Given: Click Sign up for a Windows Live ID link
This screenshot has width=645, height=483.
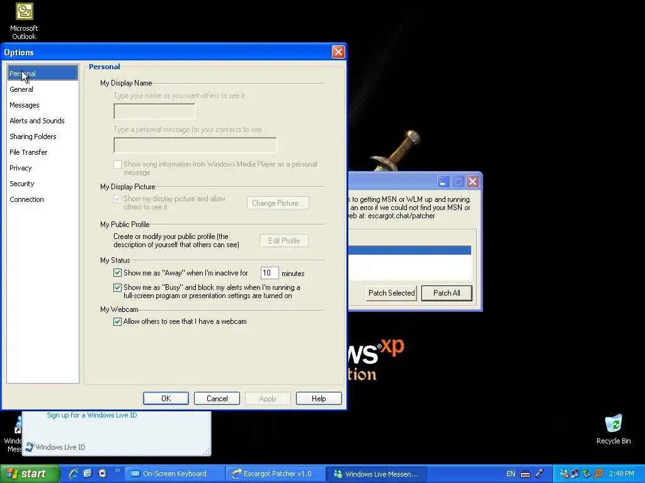Looking at the screenshot, I should point(92,415).
